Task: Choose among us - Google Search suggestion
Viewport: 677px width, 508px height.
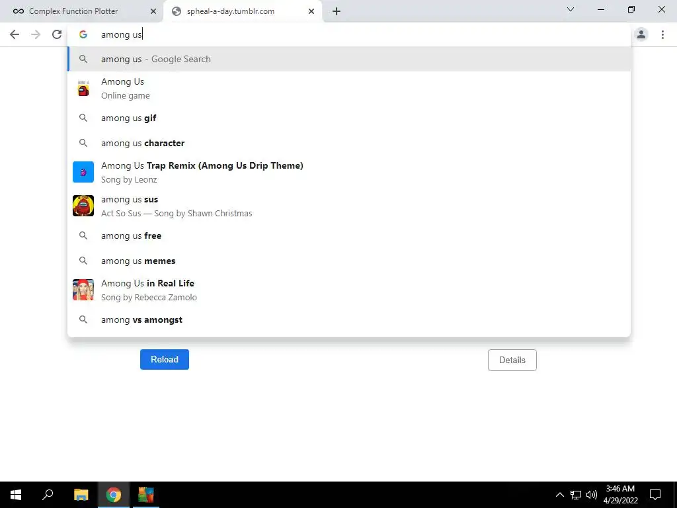Action: pos(349,59)
